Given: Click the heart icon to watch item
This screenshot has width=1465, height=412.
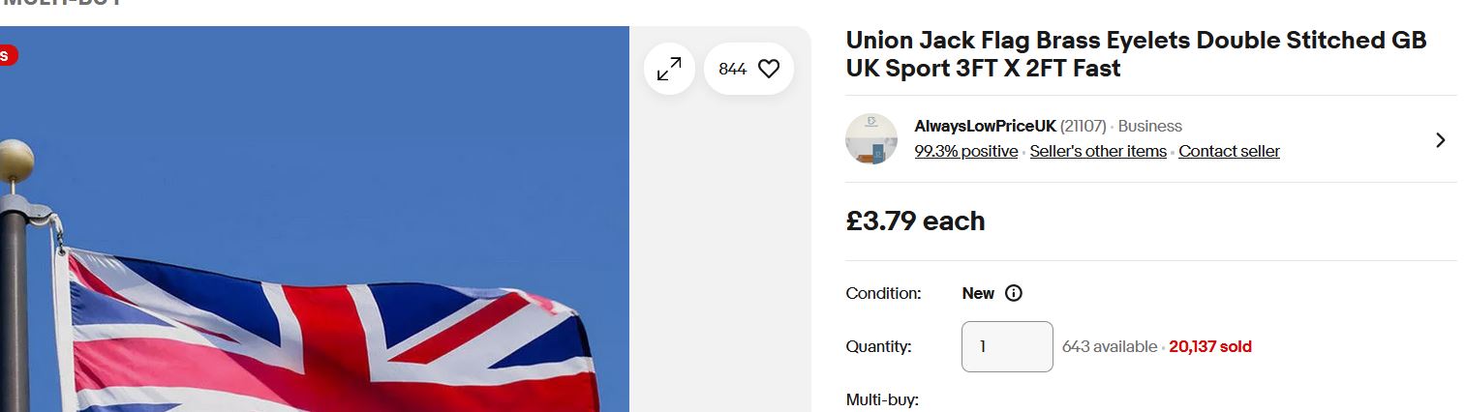Looking at the screenshot, I should (769, 70).
